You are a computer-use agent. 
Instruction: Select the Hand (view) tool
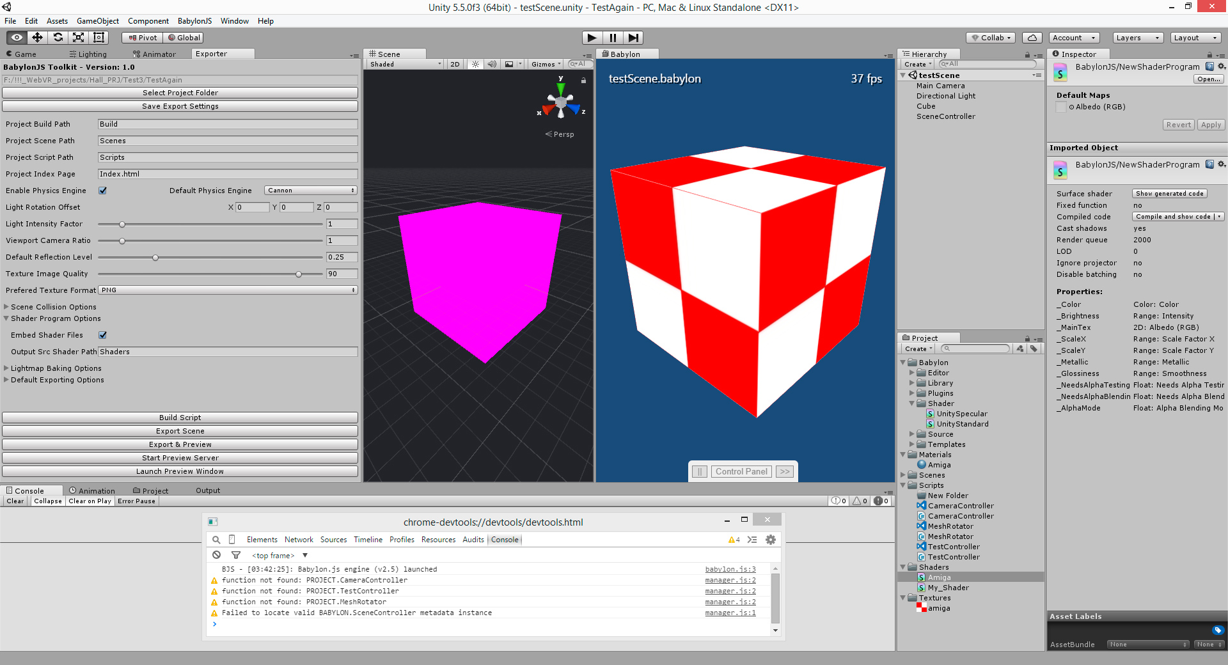(x=17, y=38)
